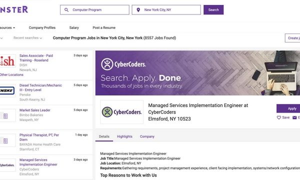Screen dimensions: 300x180
Task: Click the purple Search button
Action: tap(213, 10)
